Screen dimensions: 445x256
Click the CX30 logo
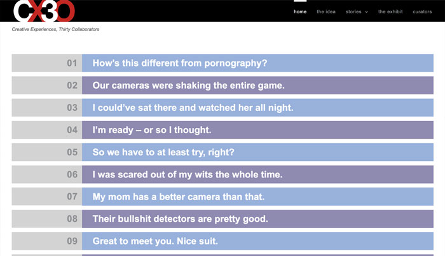pos(44,11)
